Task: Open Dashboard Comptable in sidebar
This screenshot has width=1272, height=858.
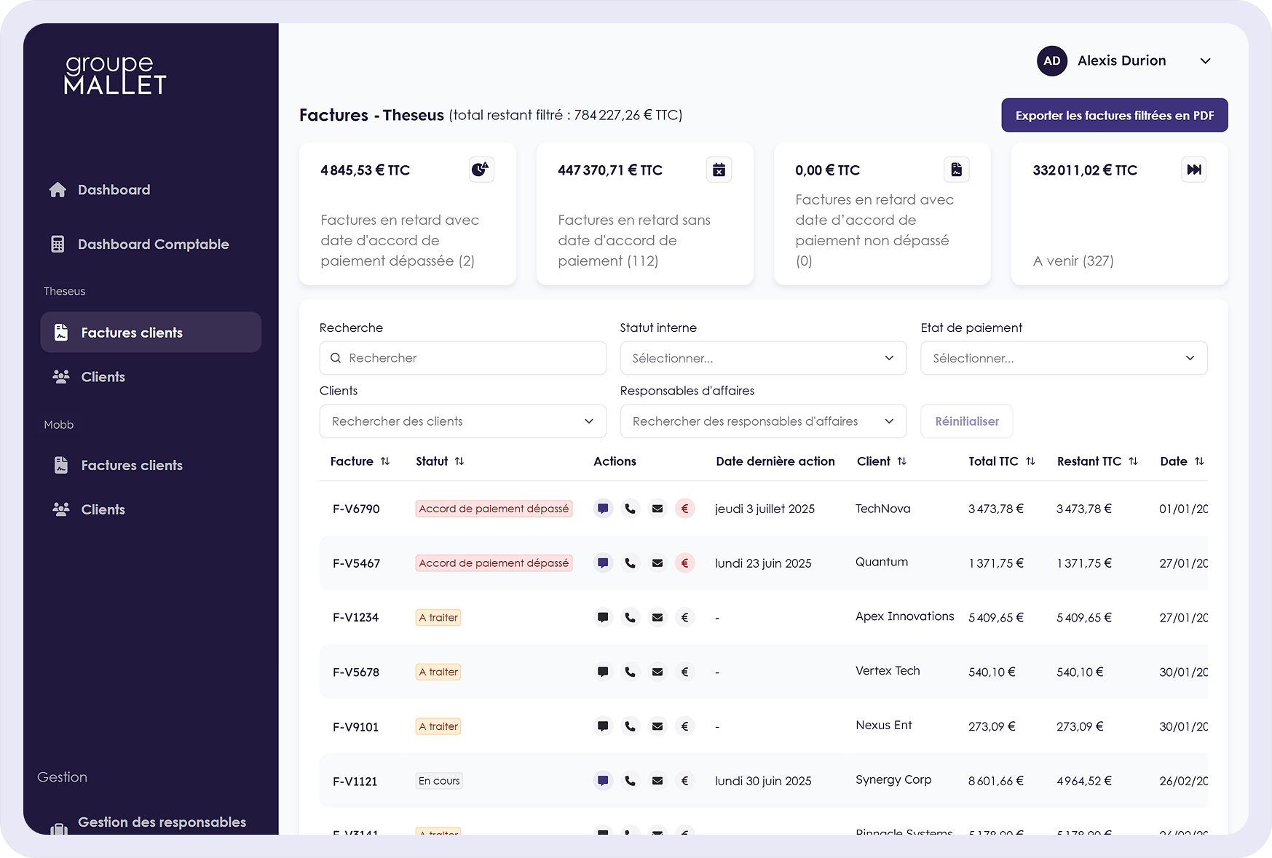Action: pos(153,245)
